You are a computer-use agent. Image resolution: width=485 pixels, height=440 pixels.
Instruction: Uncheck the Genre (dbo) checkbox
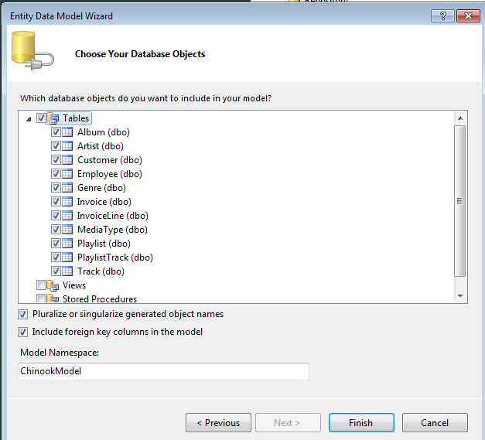click(56, 188)
